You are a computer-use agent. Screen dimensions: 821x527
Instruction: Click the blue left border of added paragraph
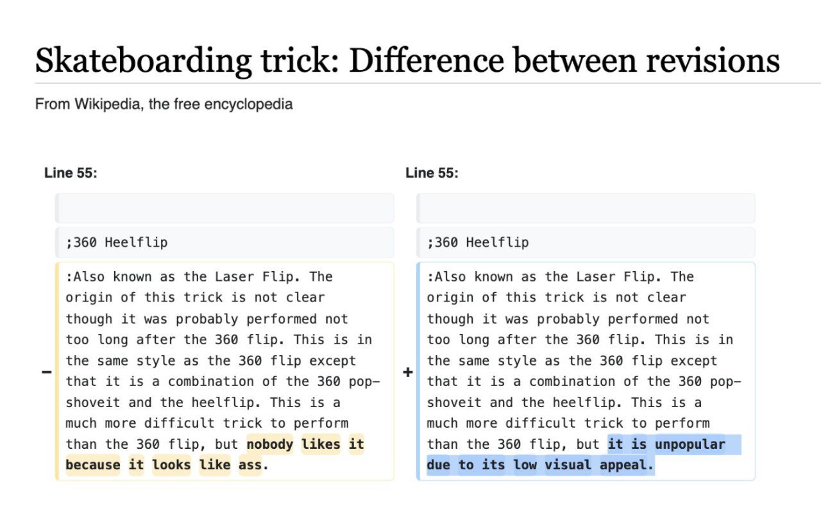tap(418, 371)
